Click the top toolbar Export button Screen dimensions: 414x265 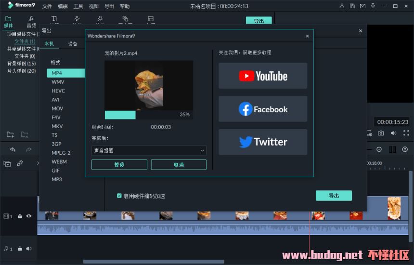click(x=259, y=21)
